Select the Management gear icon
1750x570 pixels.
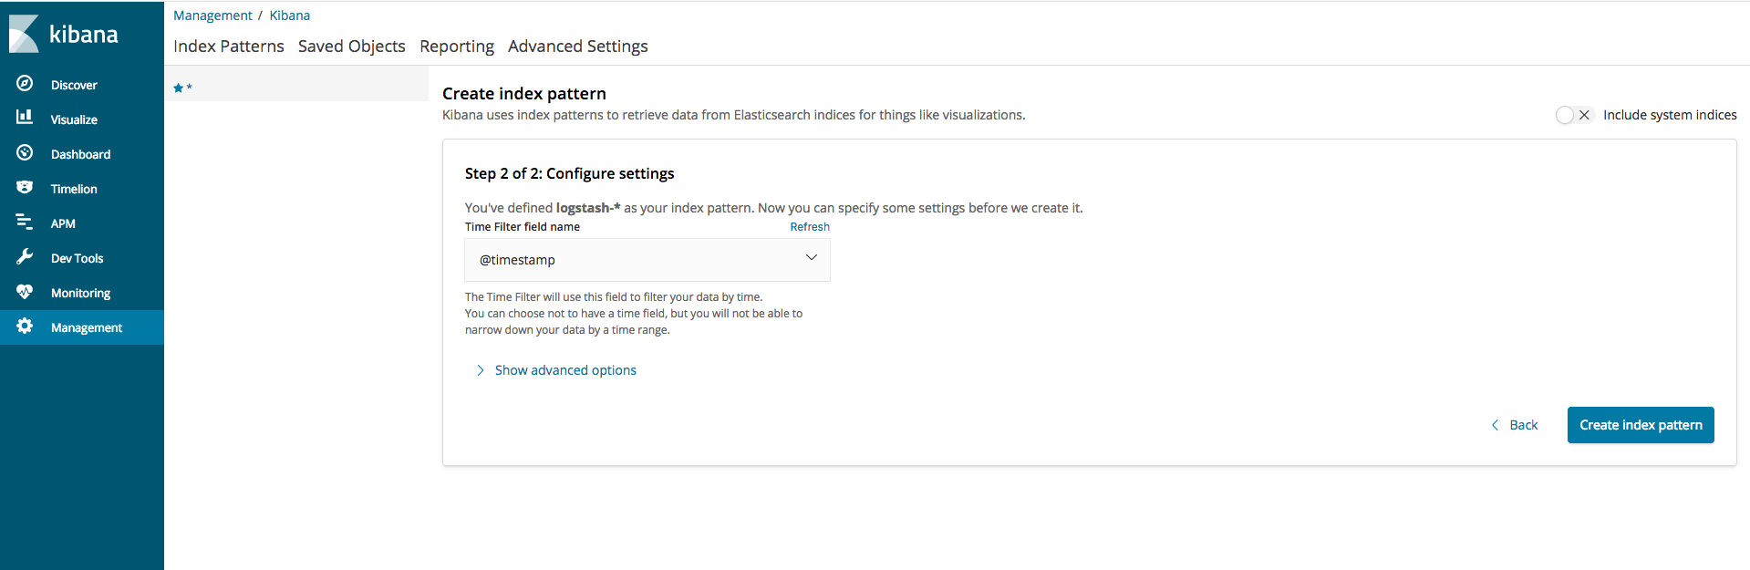[x=25, y=326]
